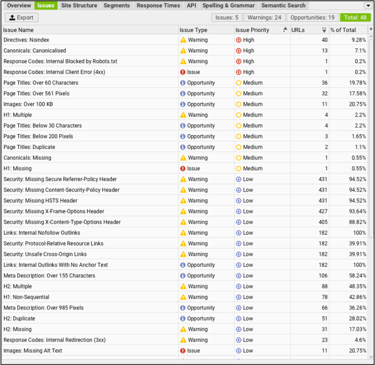Click the red issue icon for Images: Missing Alt Text
This screenshot has height=365, width=375.
point(183,351)
